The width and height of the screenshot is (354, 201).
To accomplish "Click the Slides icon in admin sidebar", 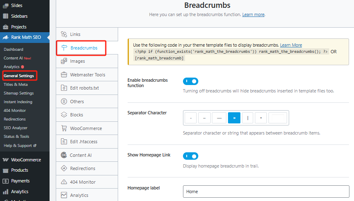I will coord(6,6).
